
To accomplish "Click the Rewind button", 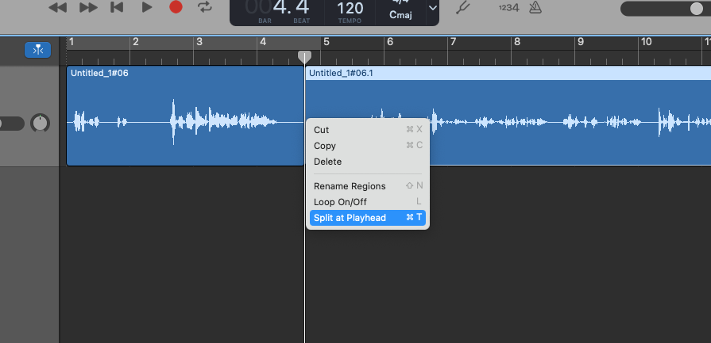I will point(57,8).
